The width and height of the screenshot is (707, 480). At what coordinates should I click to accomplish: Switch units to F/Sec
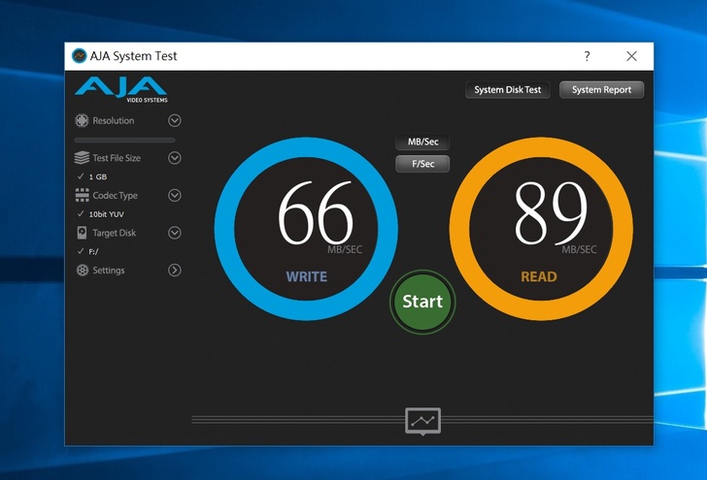[x=422, y=164]
